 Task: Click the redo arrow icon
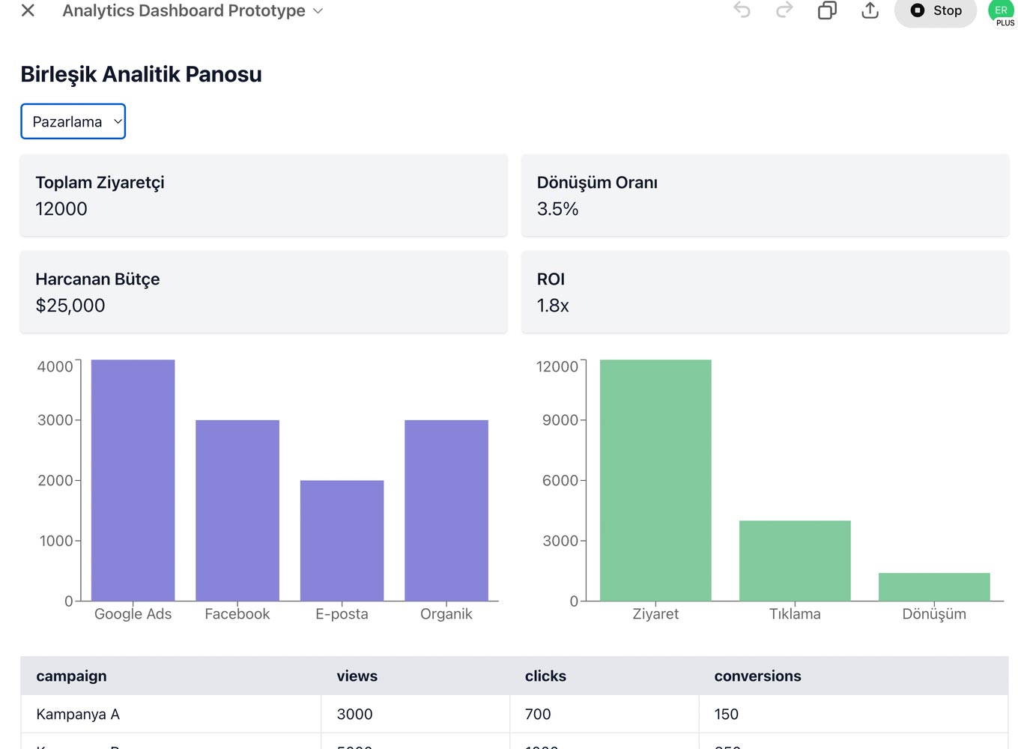click(x=784, y=10)
